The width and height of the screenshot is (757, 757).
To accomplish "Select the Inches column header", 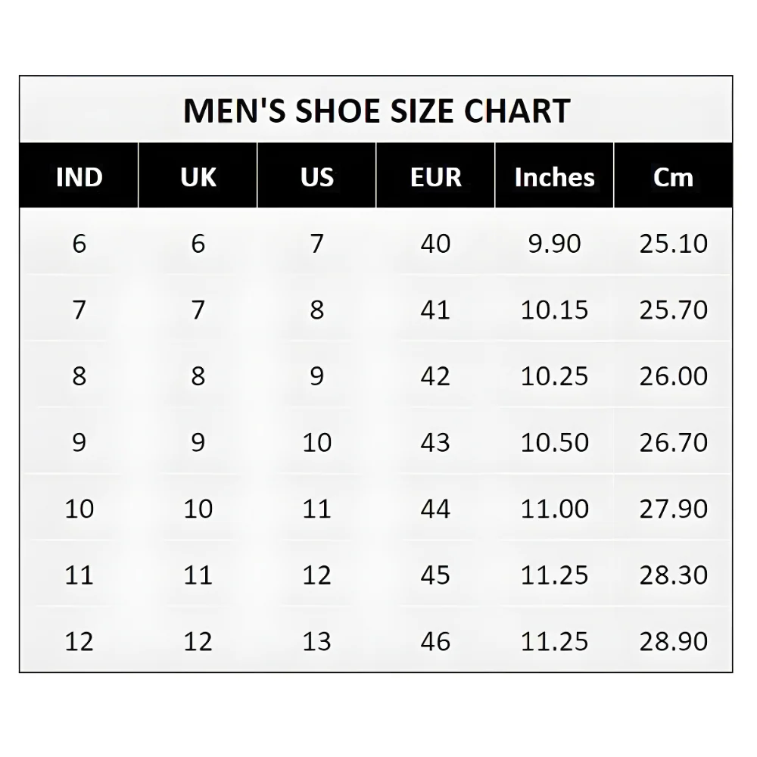I will (x=554, y=177).
